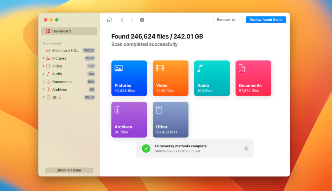Click the 166.2K badge for Macintosh HD

(89, 50)
